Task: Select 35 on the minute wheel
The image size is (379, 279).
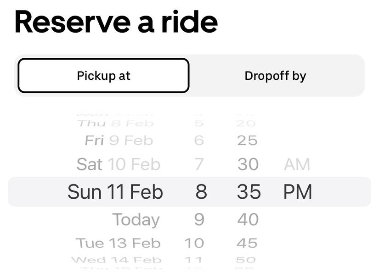Action: pyautogui.click(x=249, y=191)
